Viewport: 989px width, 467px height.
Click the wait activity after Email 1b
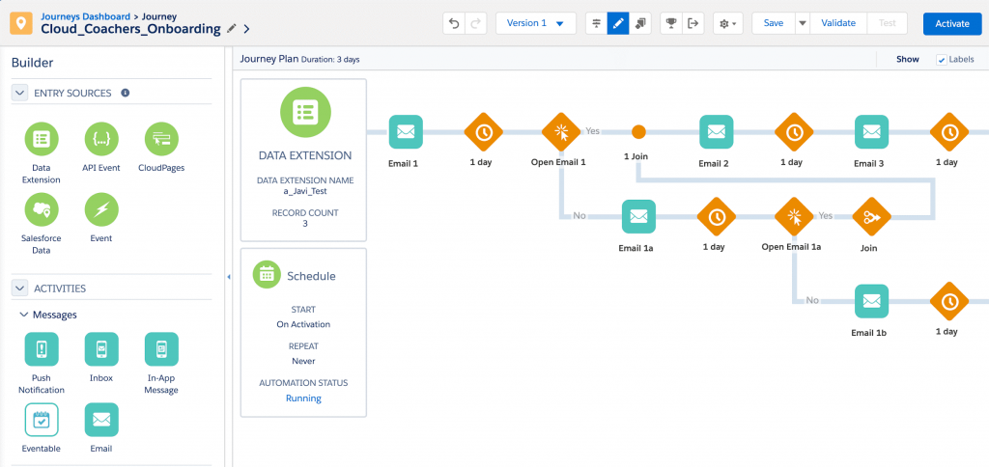[x=948, y=301]
